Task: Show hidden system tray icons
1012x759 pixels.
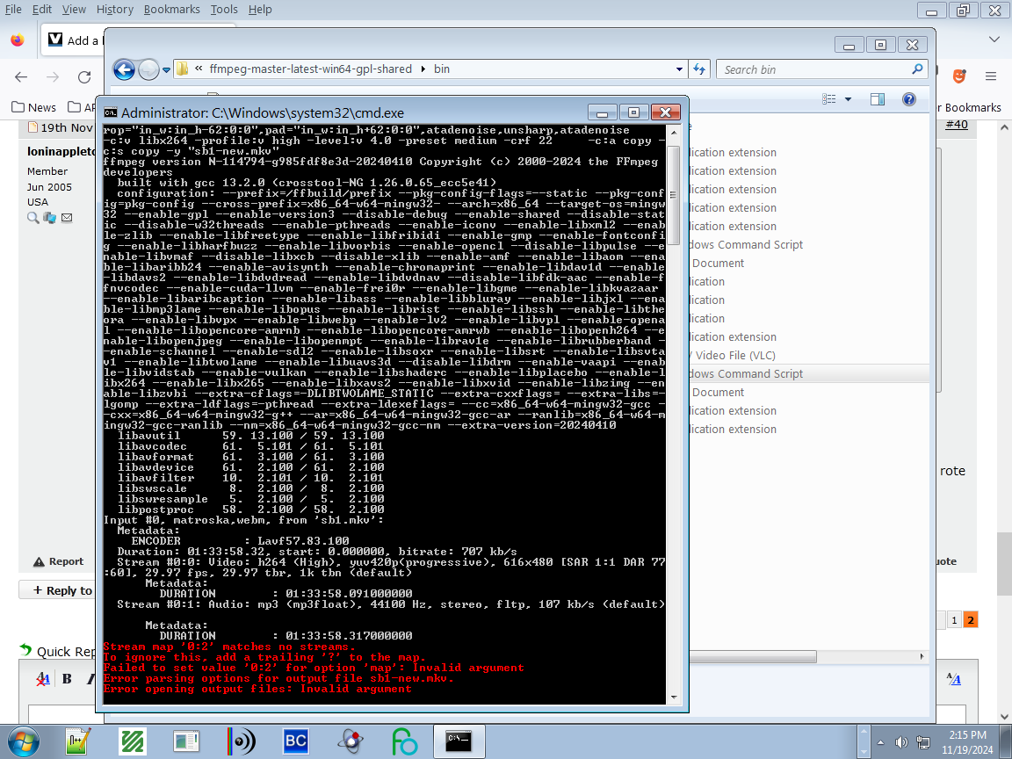Action: (x=880, y=742)
